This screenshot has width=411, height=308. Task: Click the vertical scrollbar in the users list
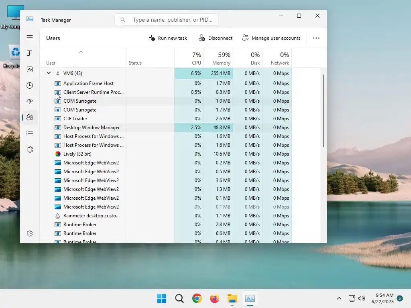point(324,111)
